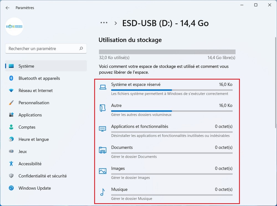This screenshot has height=206, width=277.
Task: Click the Applications sidebar icon
Action: 11,115
